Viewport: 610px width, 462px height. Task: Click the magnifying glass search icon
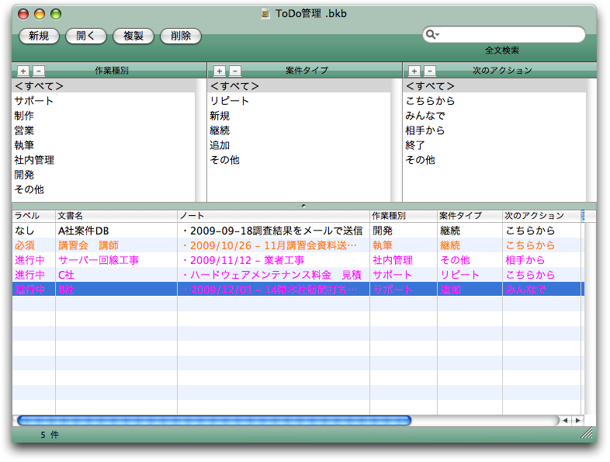click(x=432, y=35)
